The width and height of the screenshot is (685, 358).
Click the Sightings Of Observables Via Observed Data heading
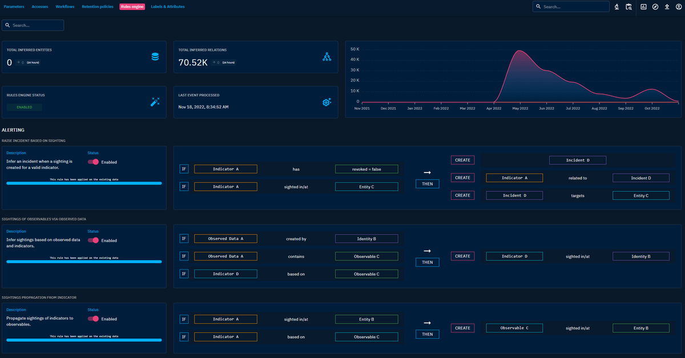point(44,219)
